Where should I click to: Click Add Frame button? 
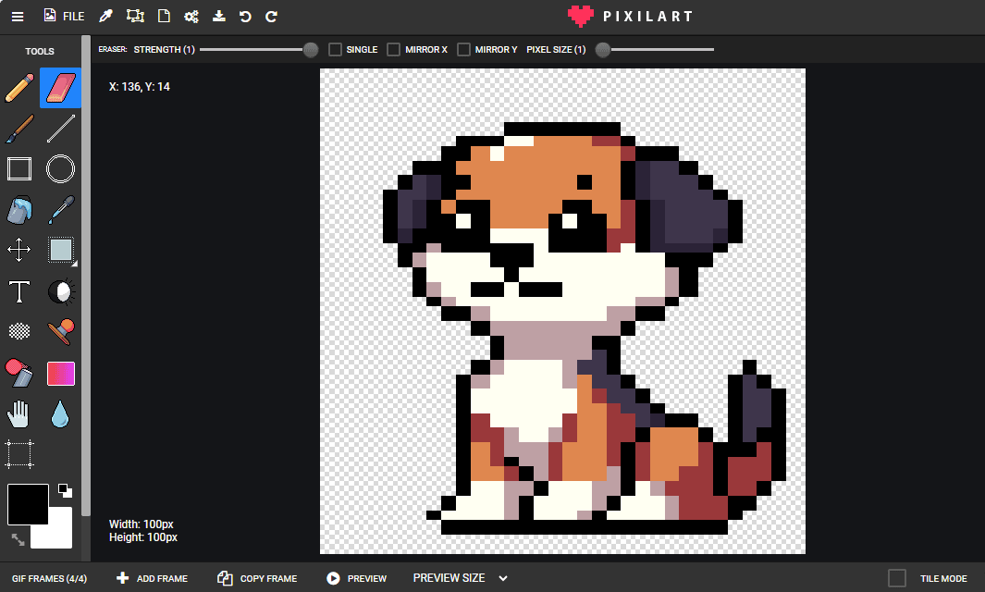[x=152, y=578]
